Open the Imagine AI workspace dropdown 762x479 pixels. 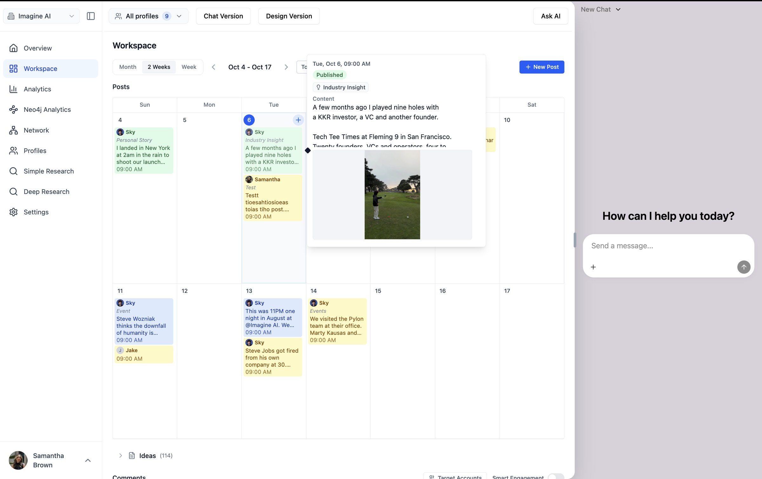click(x=41, y=16)
